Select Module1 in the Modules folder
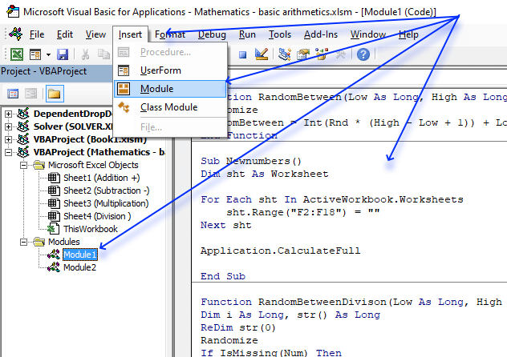 click(x=80, y=255)
